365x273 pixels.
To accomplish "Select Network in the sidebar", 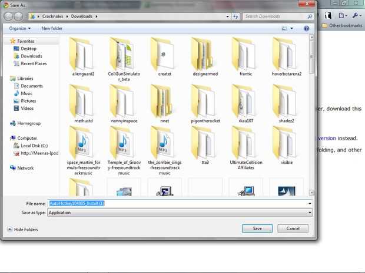I will tap(22, 168).
